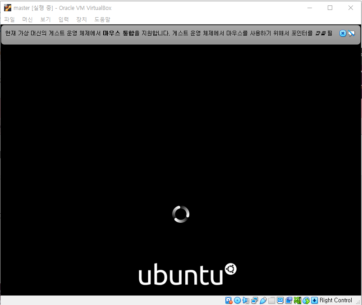Click the optical disc status icon
This screenshot has height=305, width=362.
[x=237, y=300]
